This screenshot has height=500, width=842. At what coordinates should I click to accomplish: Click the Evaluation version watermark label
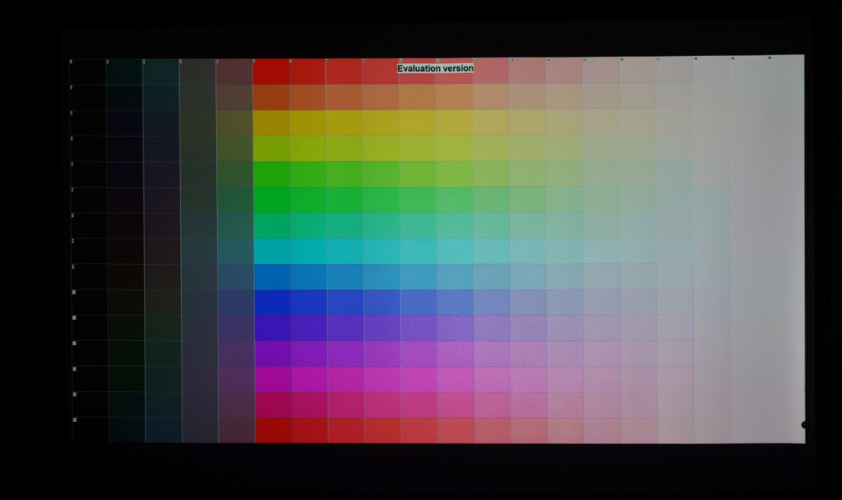pos(435,69)
